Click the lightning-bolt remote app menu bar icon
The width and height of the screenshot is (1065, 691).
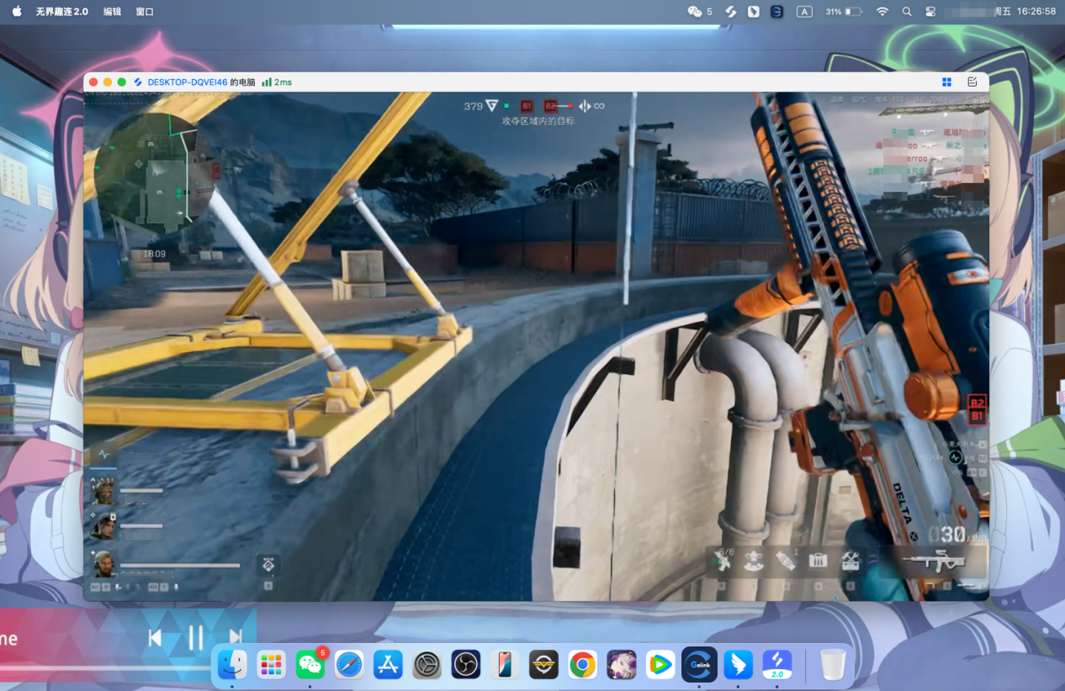pos(731,12)
